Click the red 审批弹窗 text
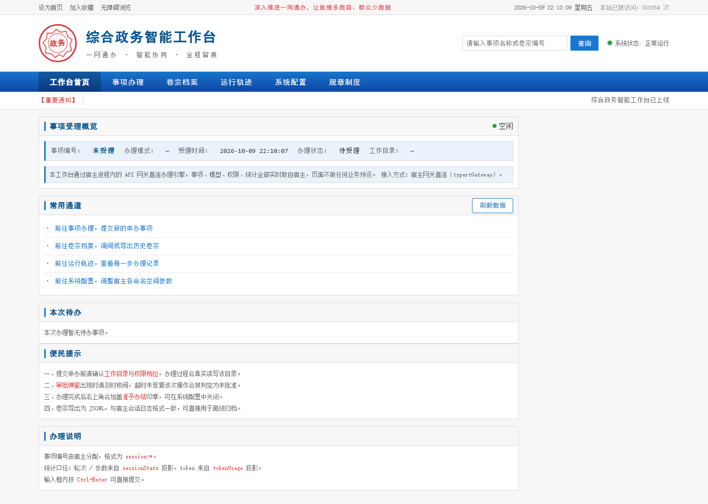 [68, 385]
